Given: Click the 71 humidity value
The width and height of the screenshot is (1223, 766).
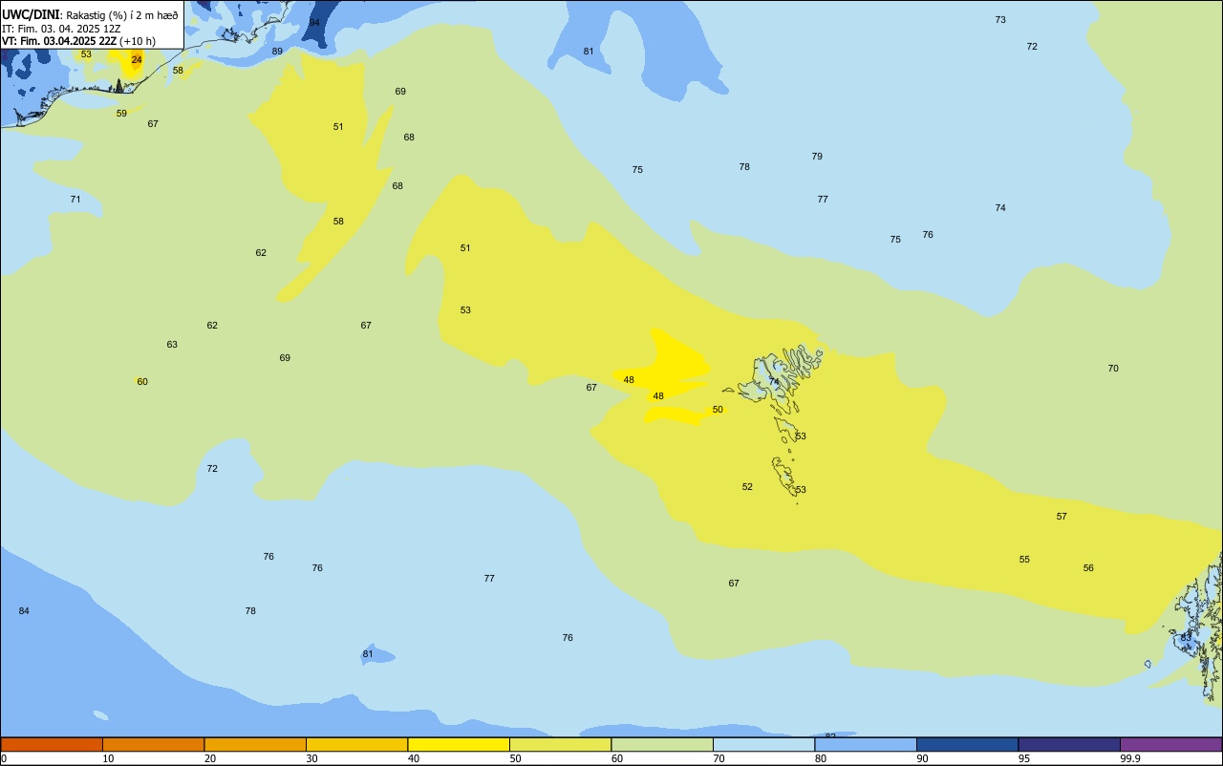Looking at the screenshot, I should point(75,199).
